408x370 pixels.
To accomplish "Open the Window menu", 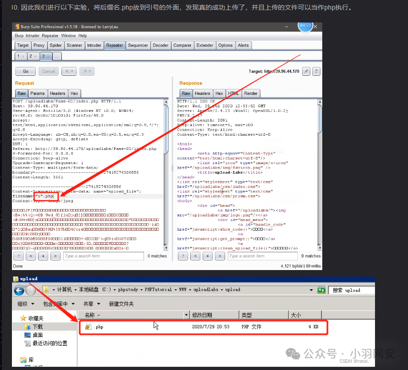I will tap(68, 36).
